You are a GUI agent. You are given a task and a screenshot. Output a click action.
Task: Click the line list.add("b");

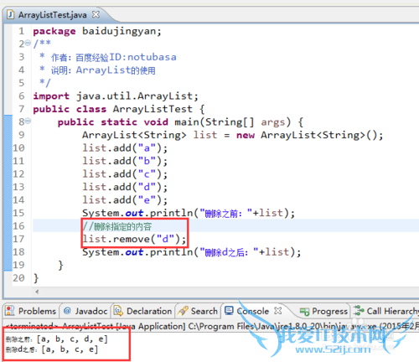click(x=125, y=161)
